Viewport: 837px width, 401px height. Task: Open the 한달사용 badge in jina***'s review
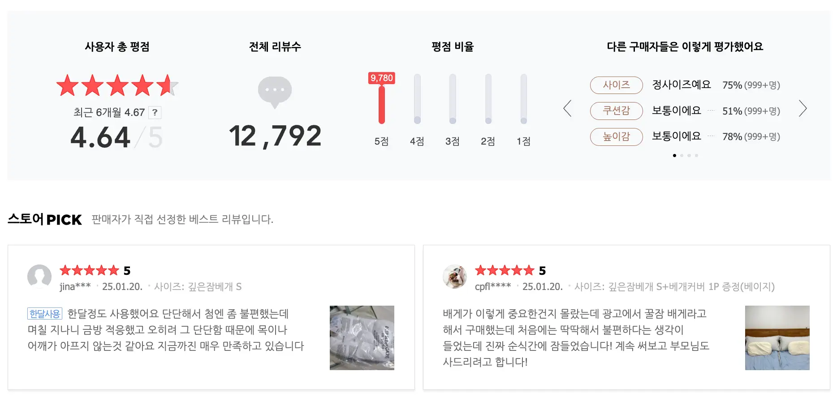coord(44,314)
